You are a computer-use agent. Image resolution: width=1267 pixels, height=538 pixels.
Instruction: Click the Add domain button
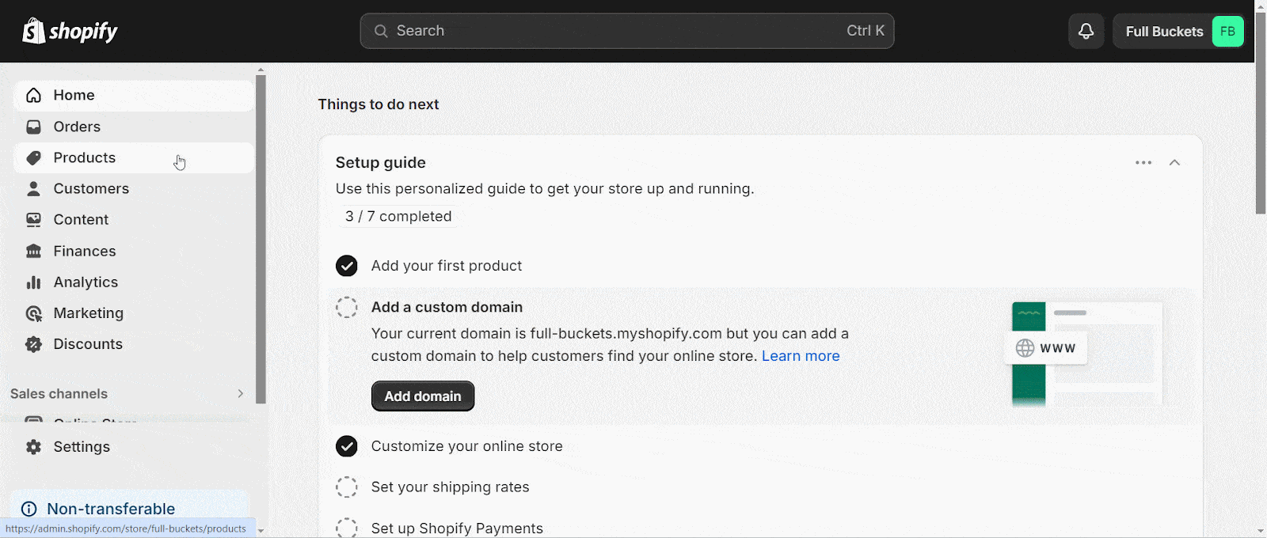click(x=423, y=396)
